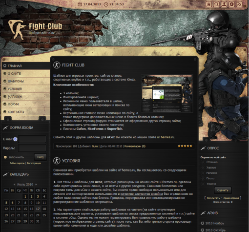The image size is (249, 232).
Task: Open the template preview thumbnail image
Action: [x=167, y=93]
